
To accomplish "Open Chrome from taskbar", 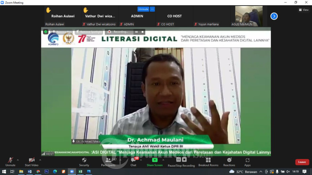I will (x=38, y=172).
